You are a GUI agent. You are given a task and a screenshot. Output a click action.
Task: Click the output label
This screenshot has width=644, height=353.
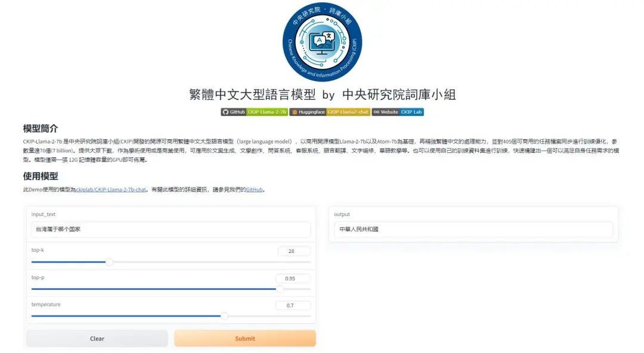pyautogui.click(x=342, y=214)
